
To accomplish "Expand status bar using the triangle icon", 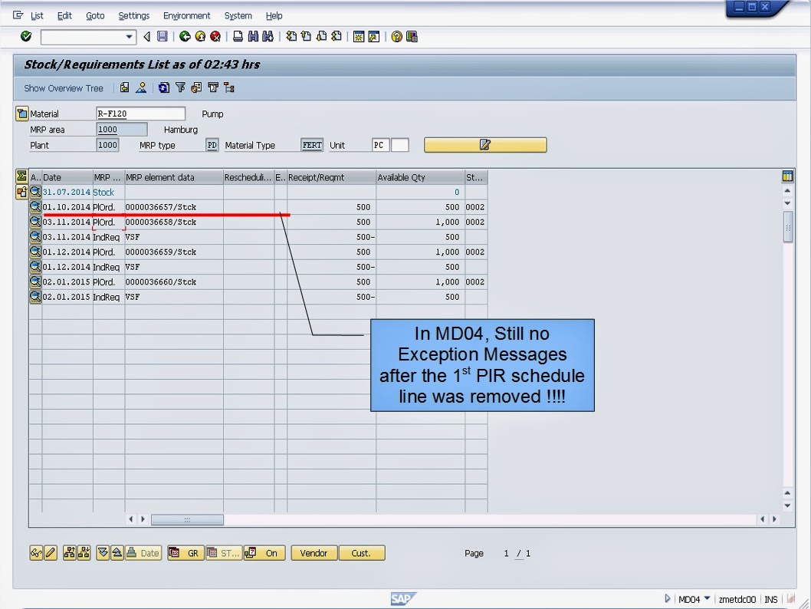I will coord(667,599).
